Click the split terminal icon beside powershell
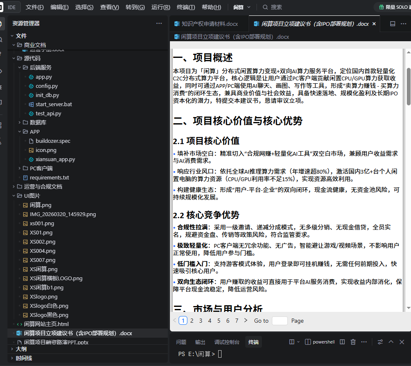 [x=342, y=342]
